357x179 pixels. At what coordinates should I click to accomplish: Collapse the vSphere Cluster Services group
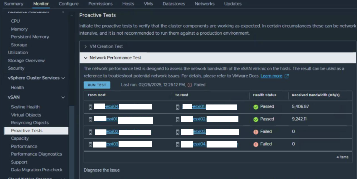point(63,78)
